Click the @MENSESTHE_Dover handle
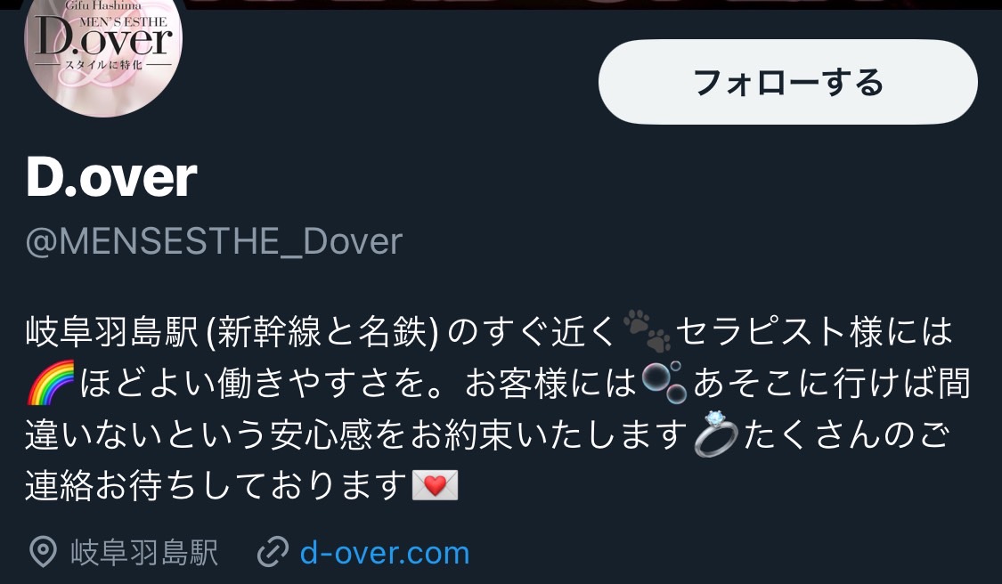This screenshot has width=1002, height=584. coord(214,241)
